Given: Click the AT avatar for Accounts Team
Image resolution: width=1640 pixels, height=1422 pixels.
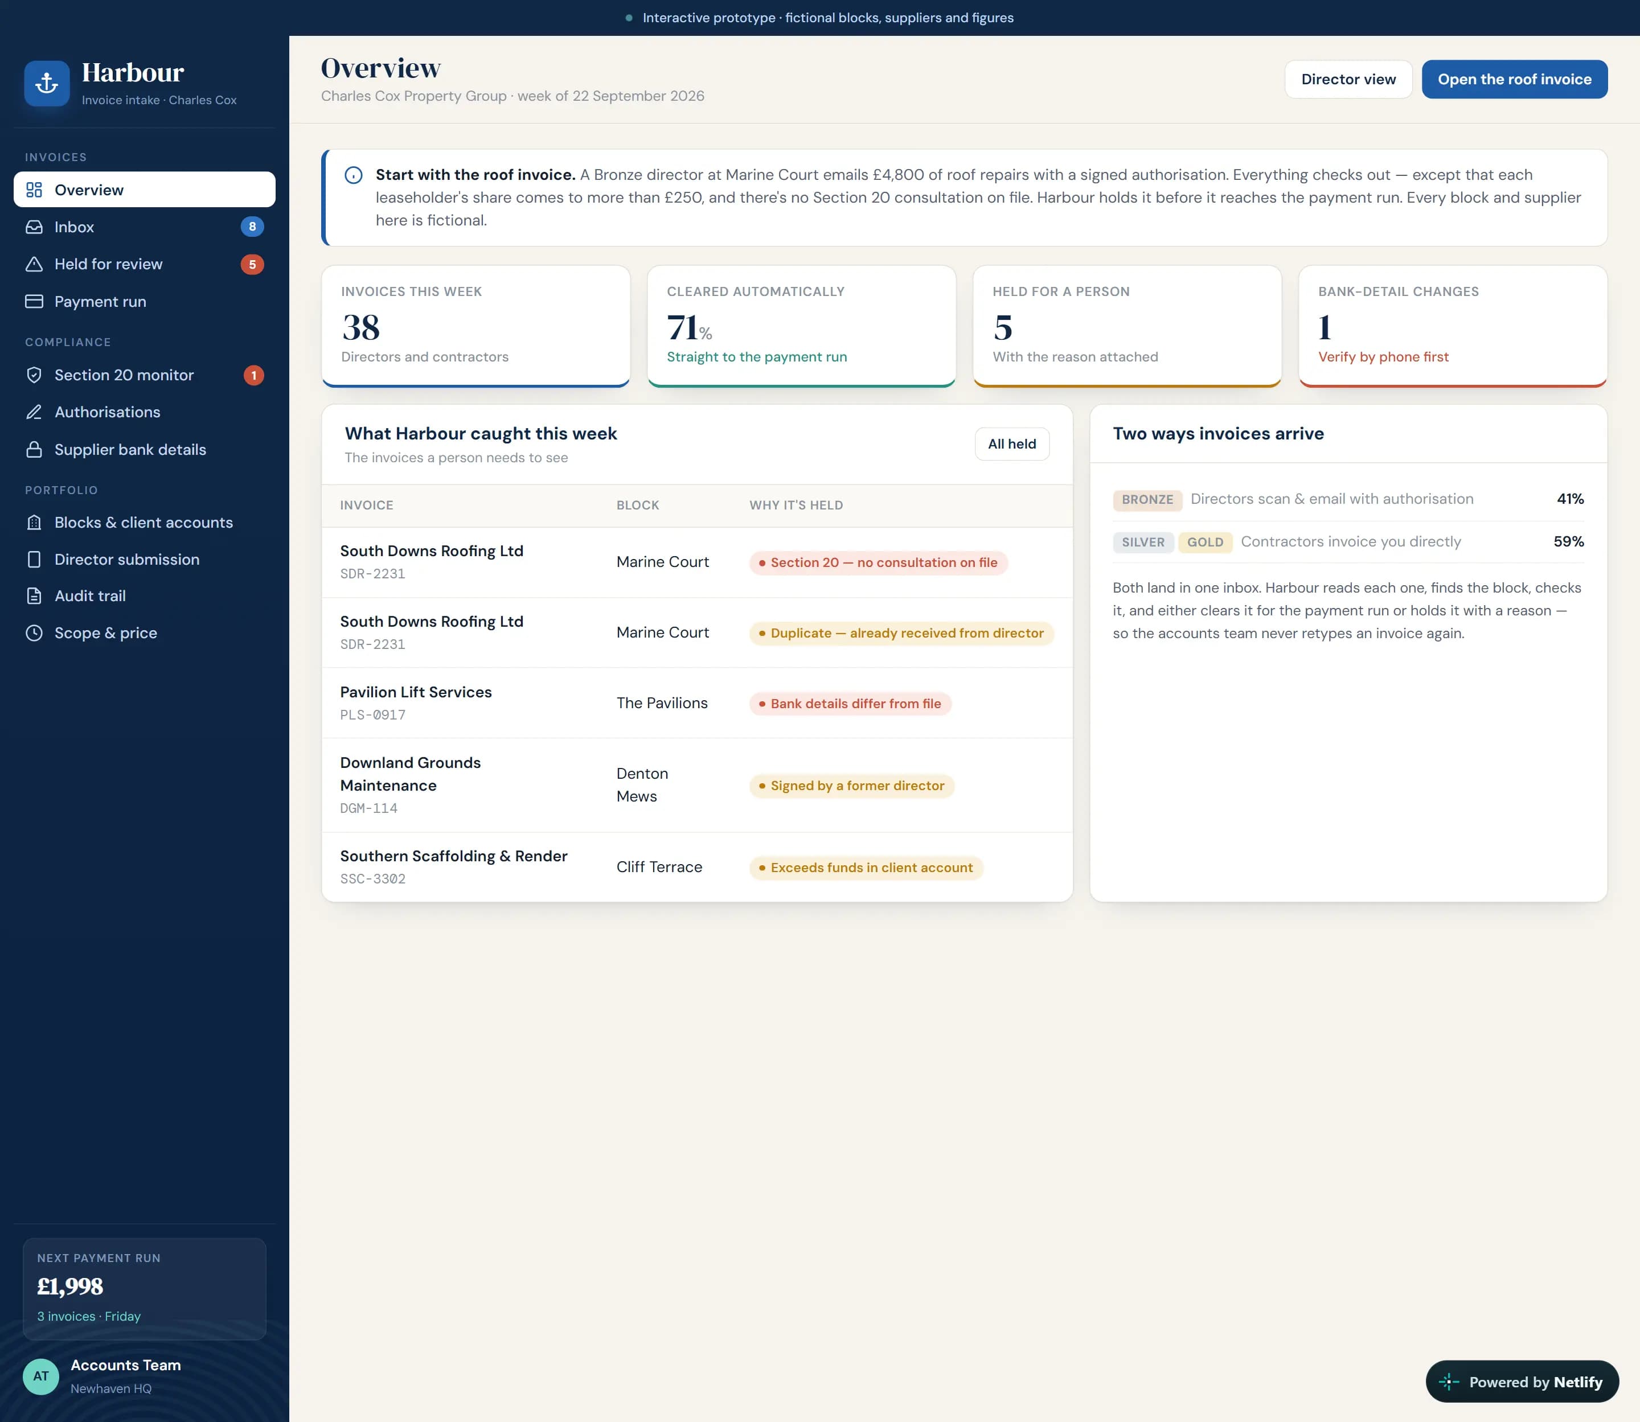Looking at the screenshot, I should (41, 1376).
